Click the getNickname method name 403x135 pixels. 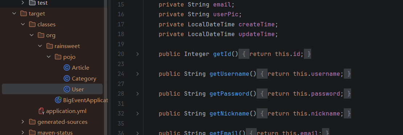[x=229, y=113]
